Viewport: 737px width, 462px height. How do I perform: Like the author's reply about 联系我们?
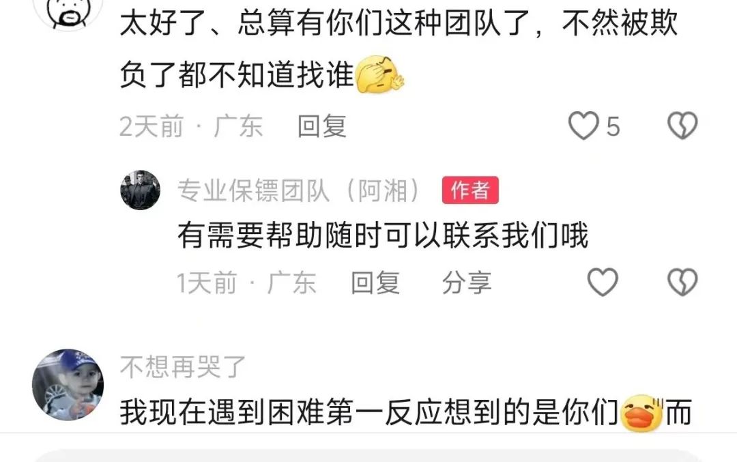tap(603, 282)
